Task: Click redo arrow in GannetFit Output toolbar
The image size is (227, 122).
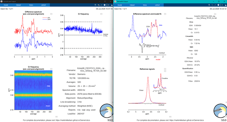Action: pos(215,5)
